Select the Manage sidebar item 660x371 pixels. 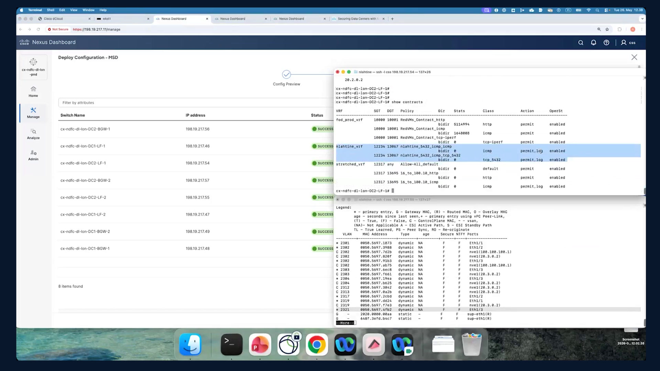tap(33, 113)
